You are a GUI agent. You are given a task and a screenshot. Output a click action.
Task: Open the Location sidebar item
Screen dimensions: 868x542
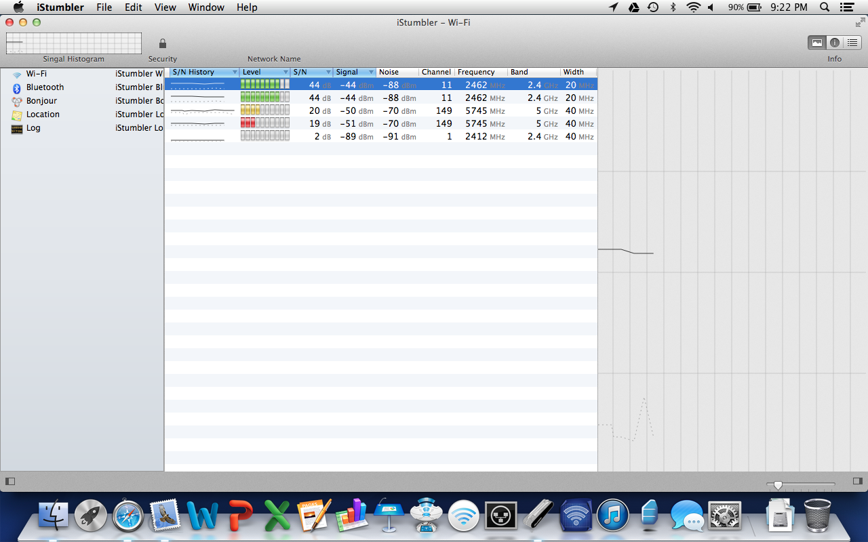[43, 114]
